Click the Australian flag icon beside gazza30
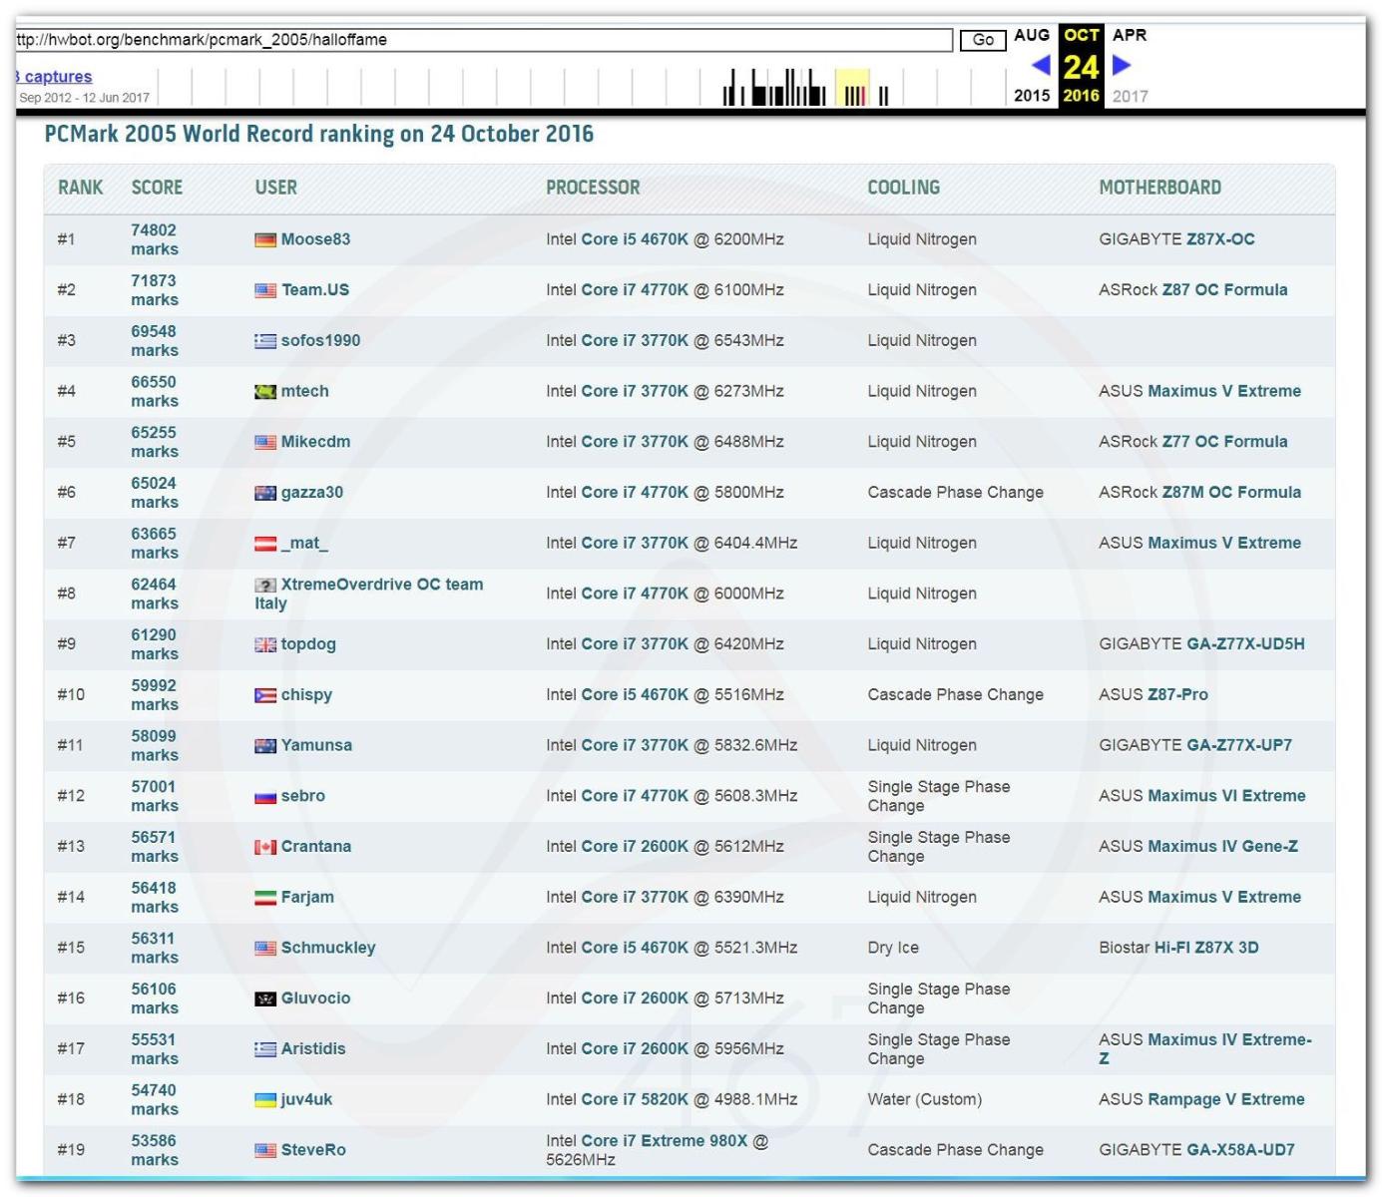The image size is (1382, 1197). [x=264, y=493]
